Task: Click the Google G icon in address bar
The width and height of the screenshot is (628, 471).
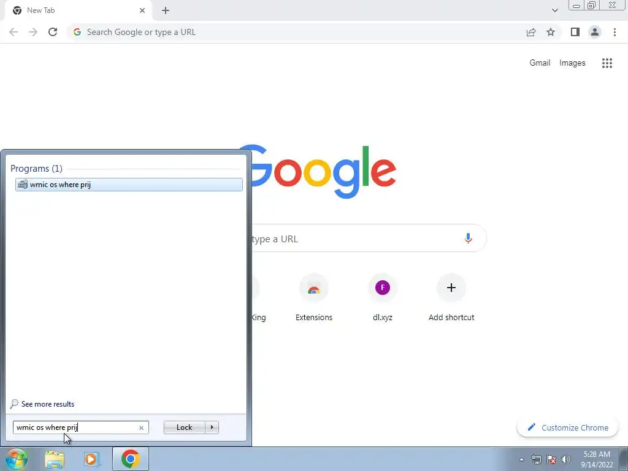Action: [x=77, y=32]
